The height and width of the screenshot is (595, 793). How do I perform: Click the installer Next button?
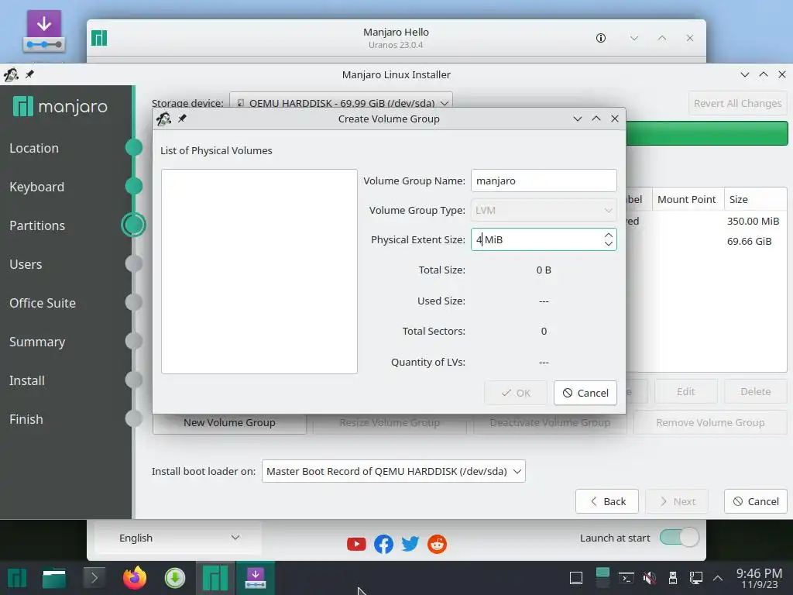(677, 501)
